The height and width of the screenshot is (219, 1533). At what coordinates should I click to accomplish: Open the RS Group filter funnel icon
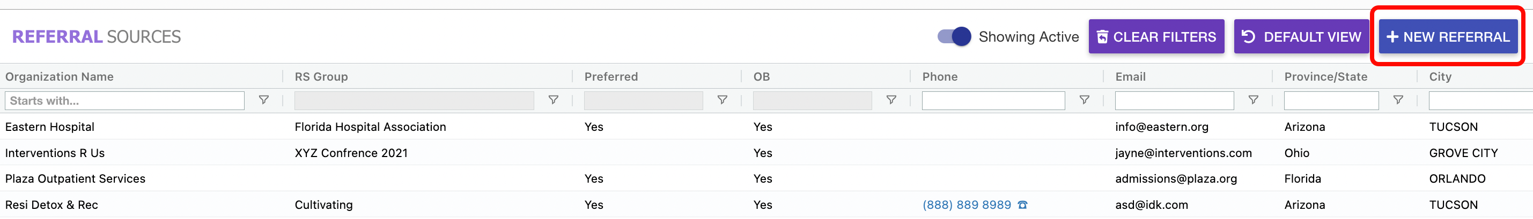[x=553, y=100]
